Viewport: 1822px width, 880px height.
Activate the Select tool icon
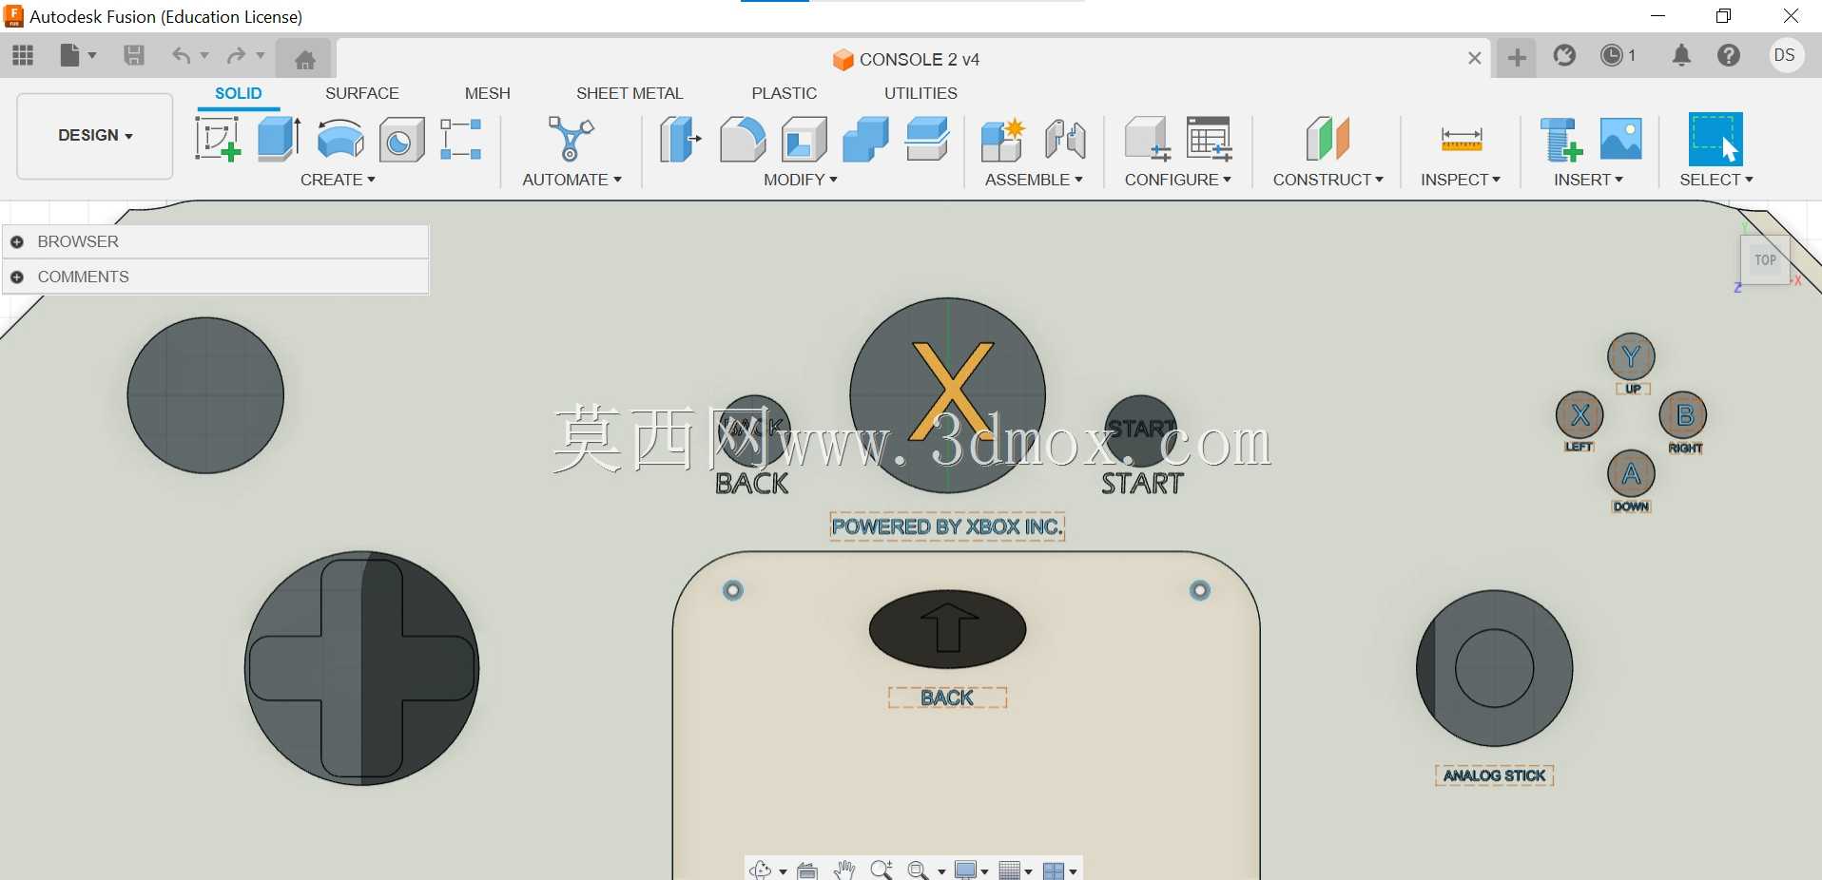coord(1715,139)
